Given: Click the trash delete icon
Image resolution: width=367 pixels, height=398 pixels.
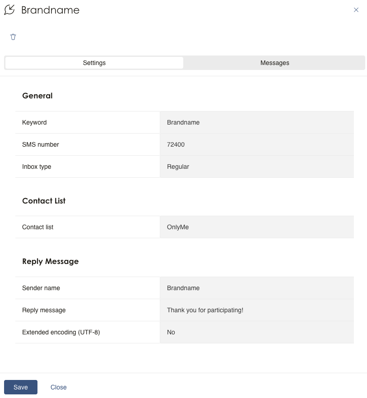Looking at the screenshot, I should tap(13, 37).
